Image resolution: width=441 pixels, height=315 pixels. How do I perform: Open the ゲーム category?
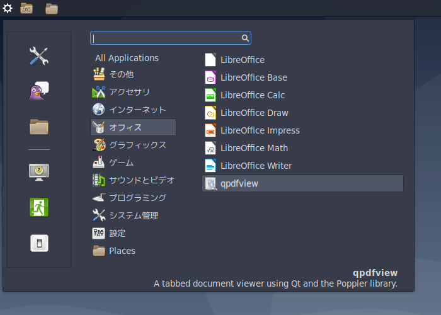click(x=133, y=163)
